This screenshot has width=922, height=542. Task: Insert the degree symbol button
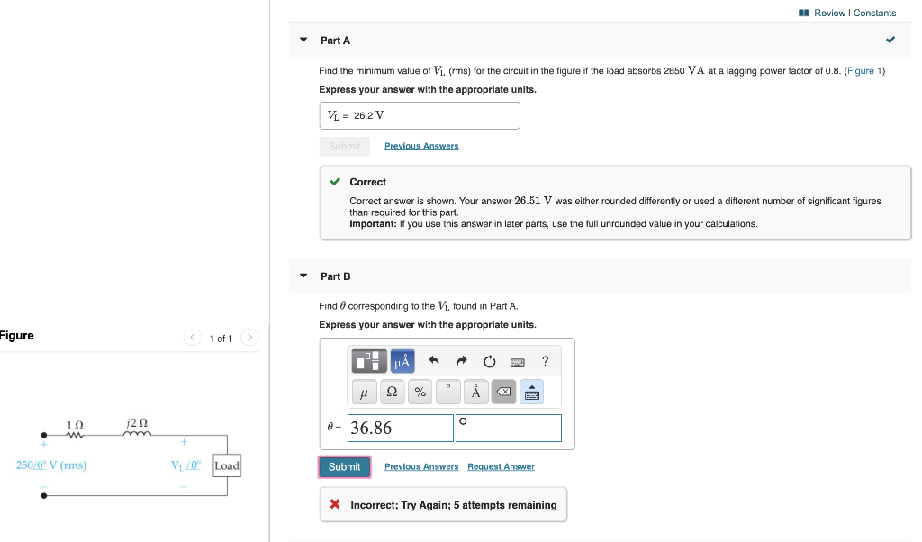pos(448,393)
